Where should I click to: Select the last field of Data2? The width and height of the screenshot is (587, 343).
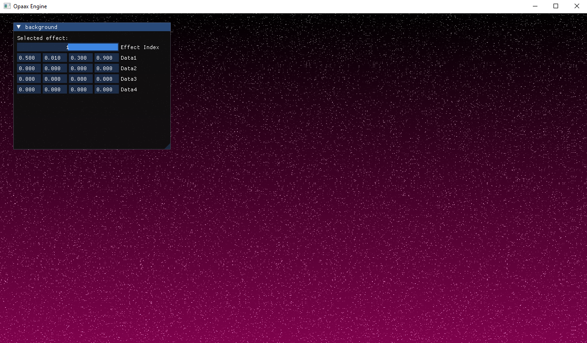tap(106, 68)
